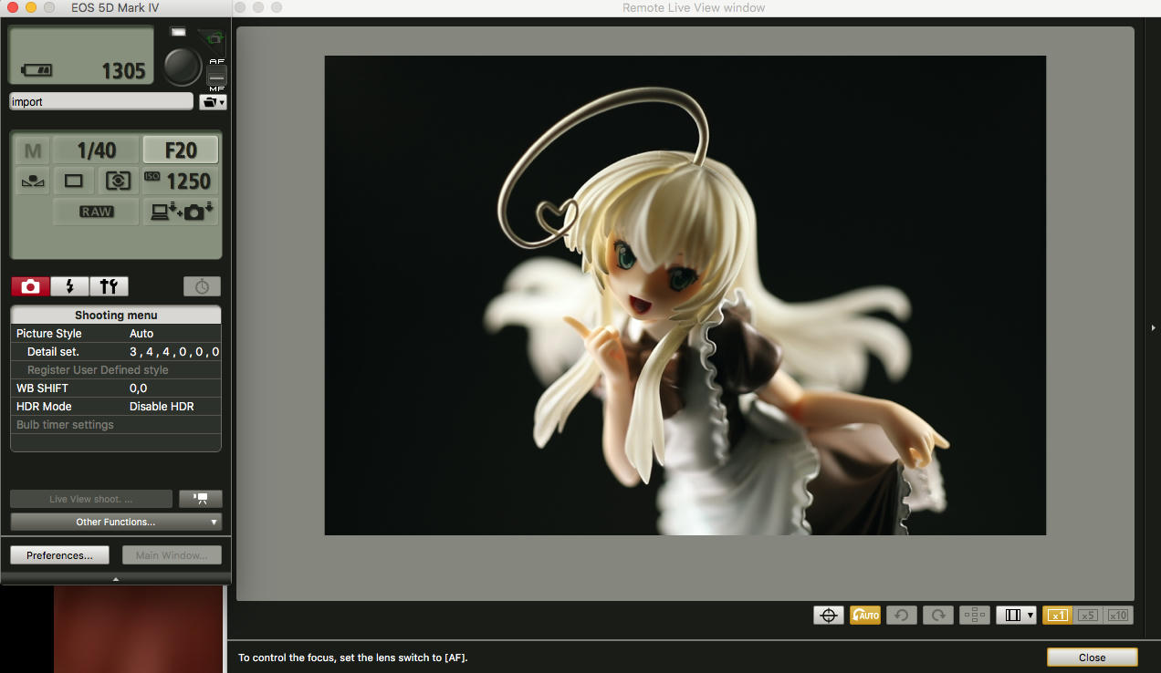Click the Preferences button
Viewport: 1161px width, 673px height.
point(59,554)
